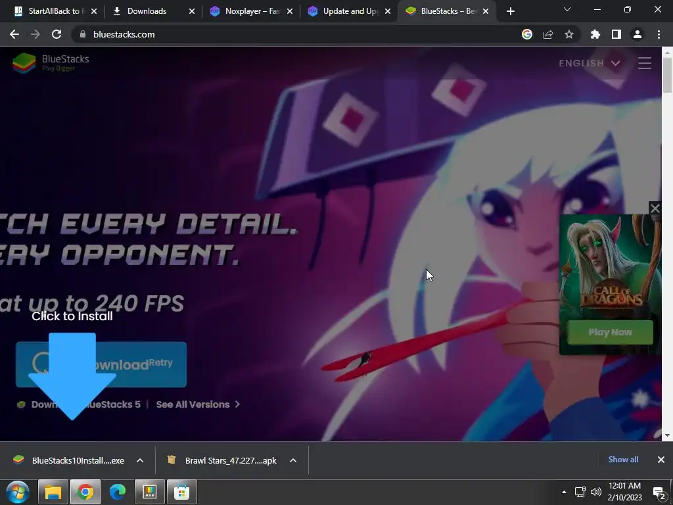
Task: Click Show all downloads
Action: point(623,460)
